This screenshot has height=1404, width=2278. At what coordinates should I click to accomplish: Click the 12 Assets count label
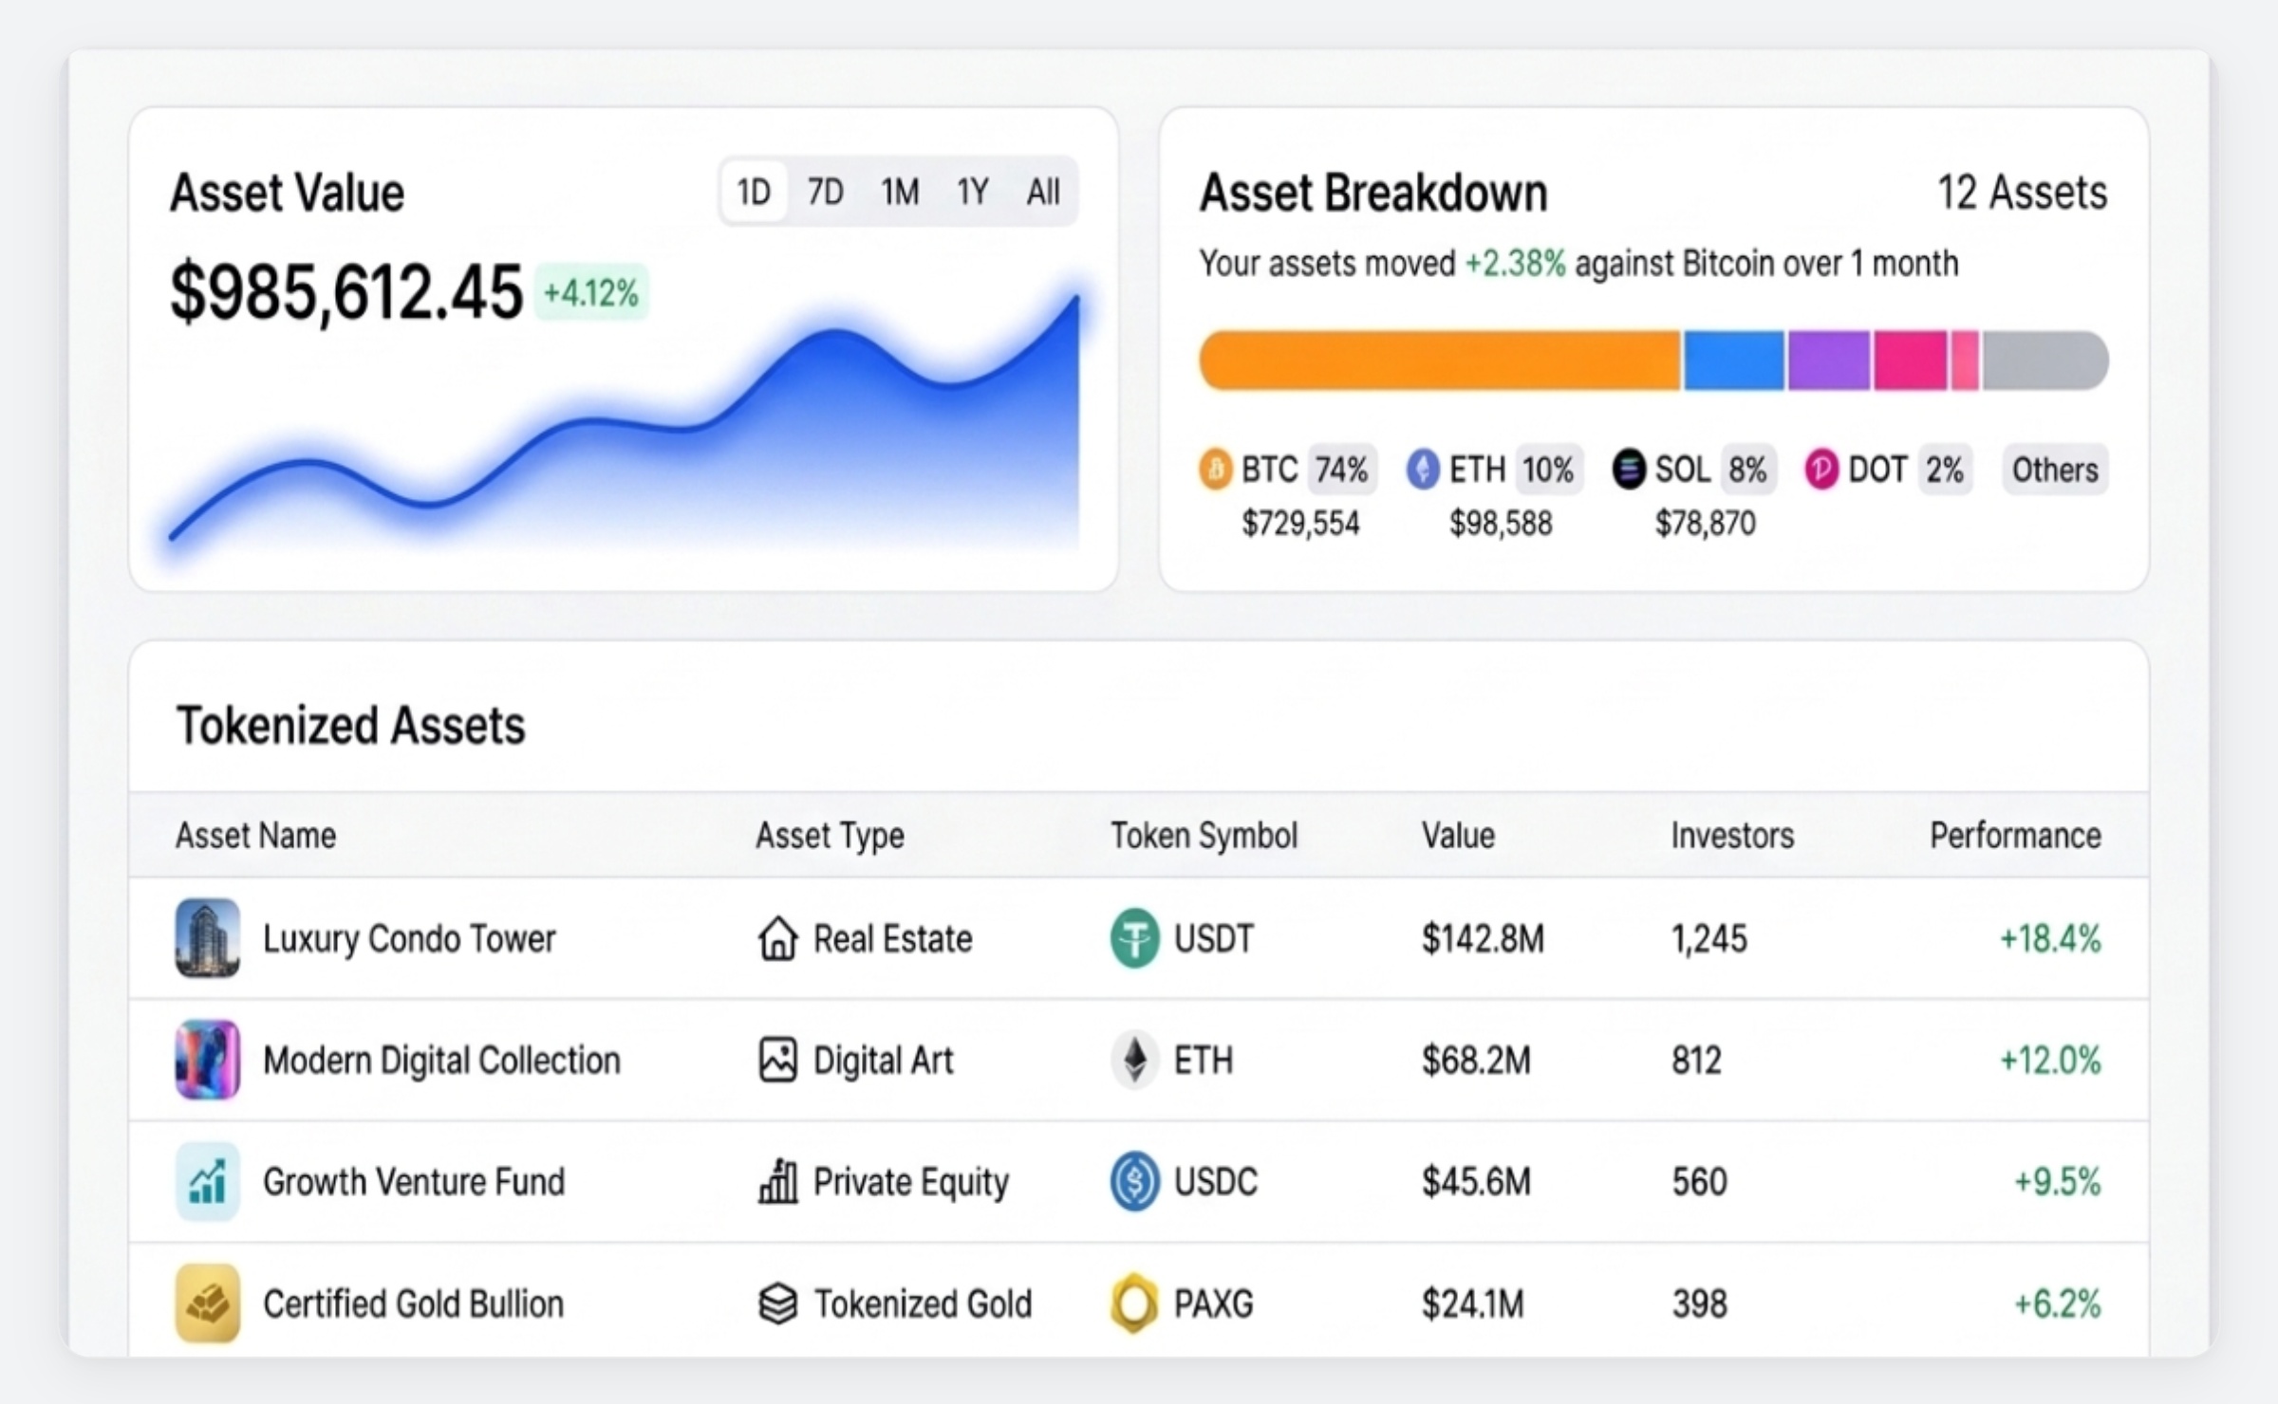2022,193
